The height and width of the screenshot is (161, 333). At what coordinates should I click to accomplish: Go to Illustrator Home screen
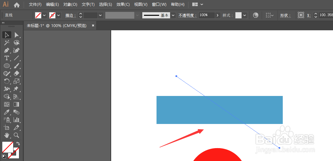coord(16,5)
